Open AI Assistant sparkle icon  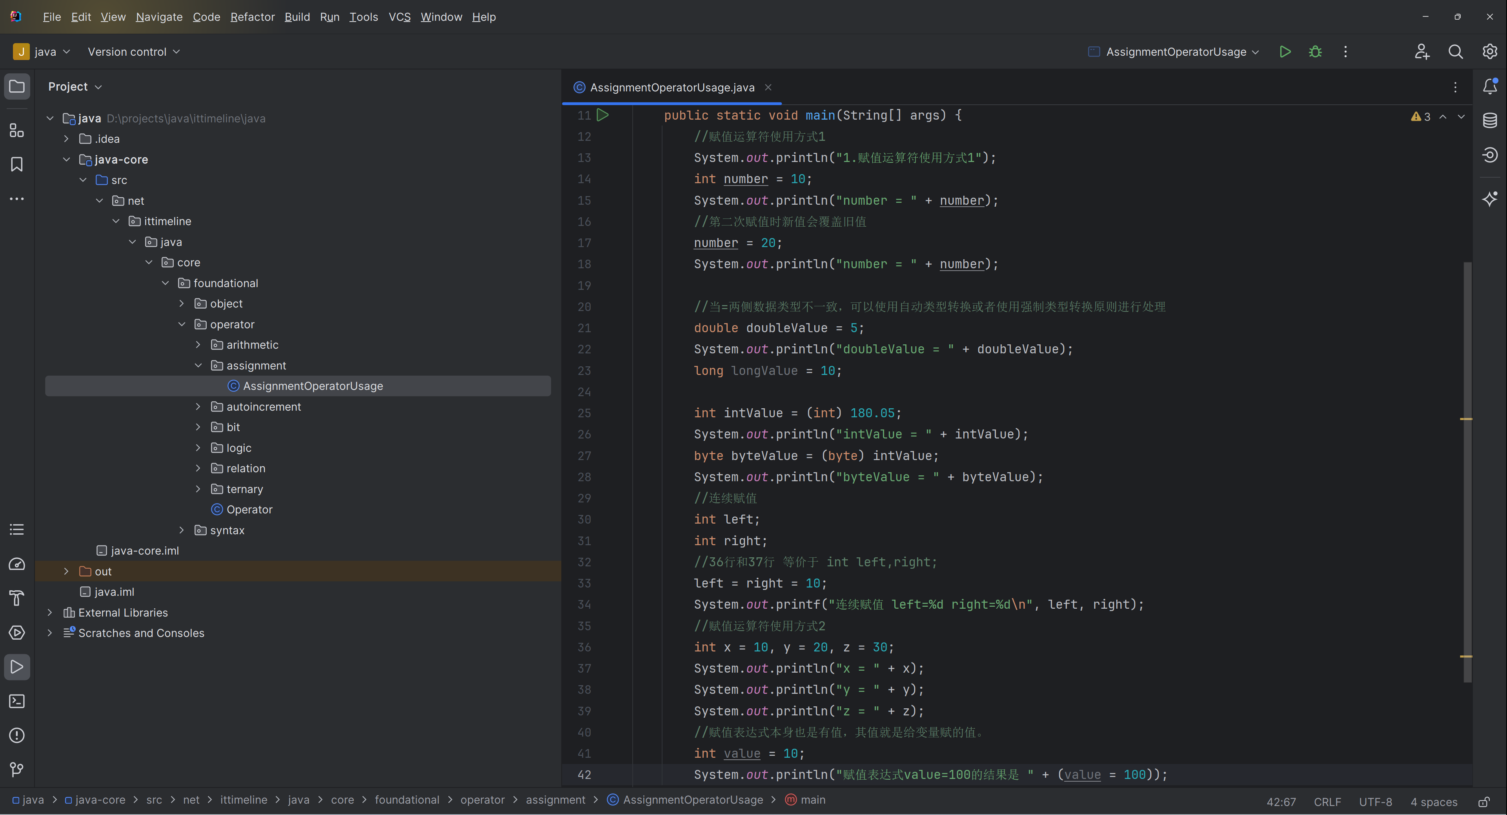1490,199
